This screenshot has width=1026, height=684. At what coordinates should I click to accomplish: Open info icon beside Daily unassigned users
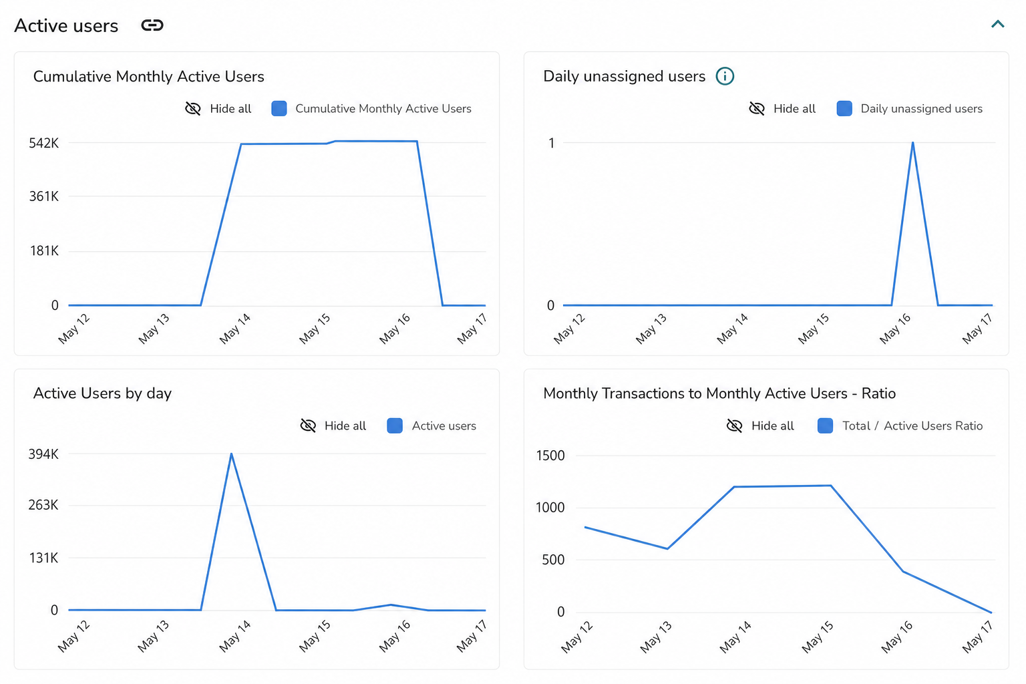(x=725, y=76)
